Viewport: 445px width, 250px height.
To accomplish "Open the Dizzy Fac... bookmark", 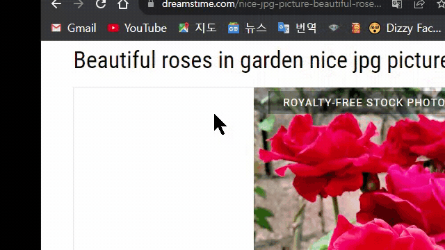I will (x=405, y=28).
